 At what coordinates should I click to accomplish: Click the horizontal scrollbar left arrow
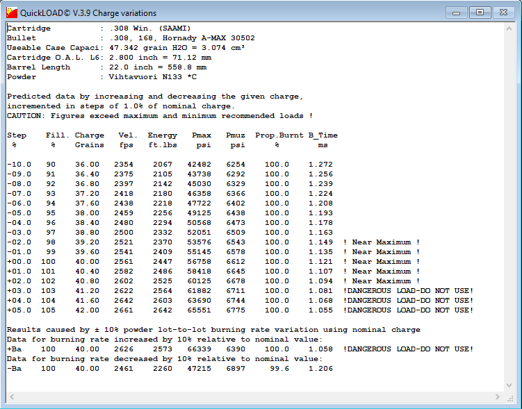pos(12,397)
